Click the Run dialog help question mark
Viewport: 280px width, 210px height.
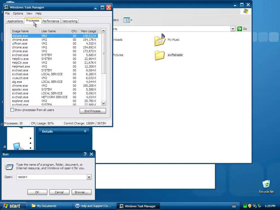click(x=85, y=154)
